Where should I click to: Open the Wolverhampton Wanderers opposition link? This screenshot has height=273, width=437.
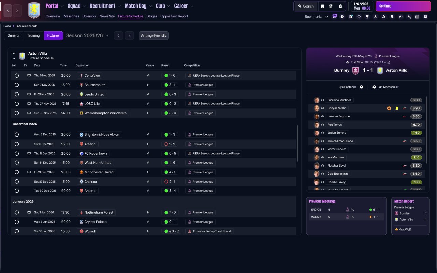click(103, 113)
